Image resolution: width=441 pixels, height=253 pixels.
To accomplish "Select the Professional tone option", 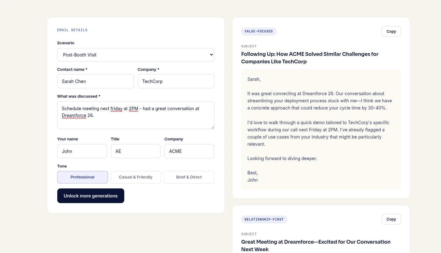I will (x=83, y=177).
